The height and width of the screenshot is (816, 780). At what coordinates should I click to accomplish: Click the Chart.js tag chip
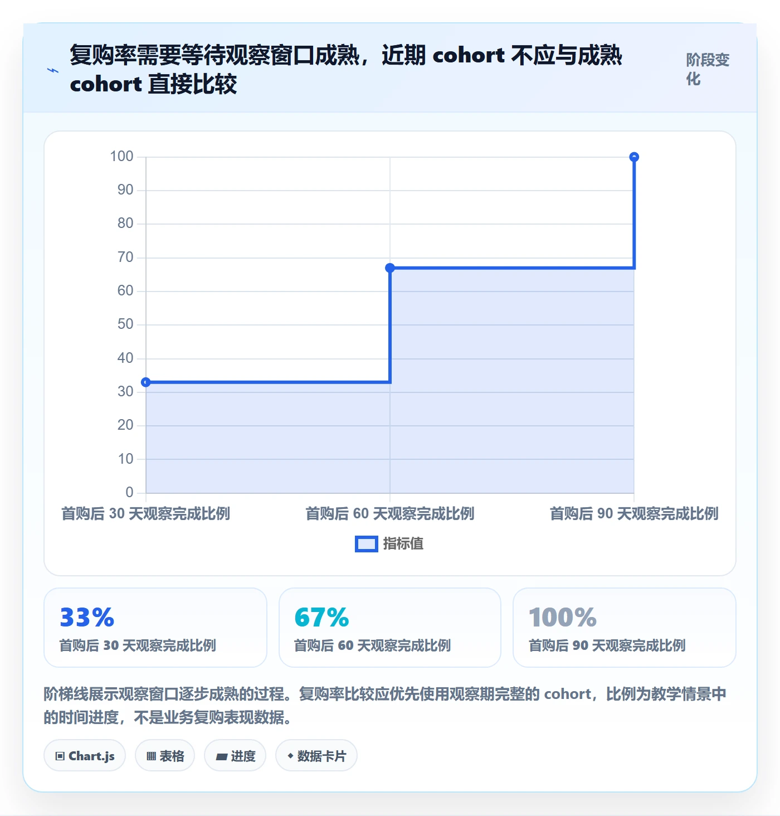click(x=85, y=756)
